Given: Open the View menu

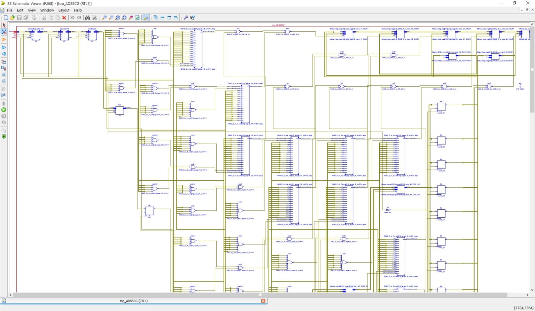Looking at the screenshot, I should pos(32,10).
